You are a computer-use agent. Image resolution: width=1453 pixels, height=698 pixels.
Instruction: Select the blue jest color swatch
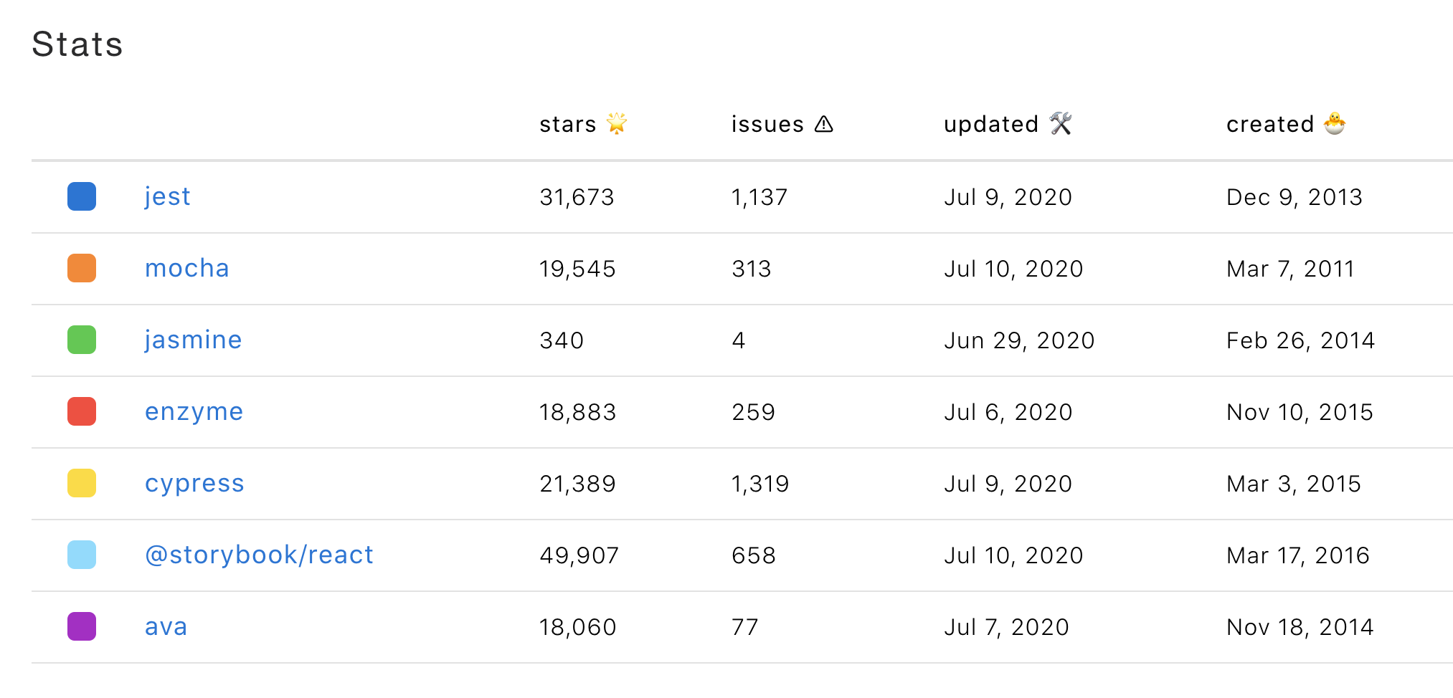[82, 196]
